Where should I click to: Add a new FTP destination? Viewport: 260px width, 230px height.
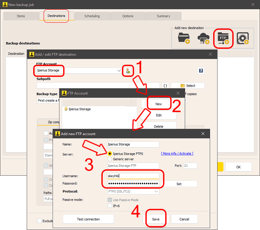(x=223, y=38)
